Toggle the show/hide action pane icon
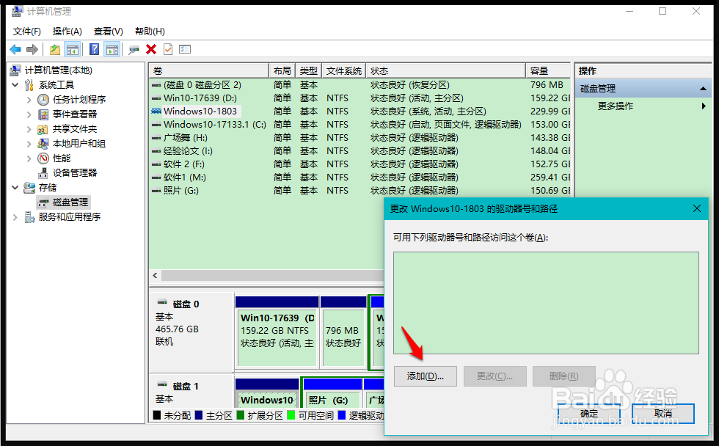719x446 pixels. click(112, 49)
